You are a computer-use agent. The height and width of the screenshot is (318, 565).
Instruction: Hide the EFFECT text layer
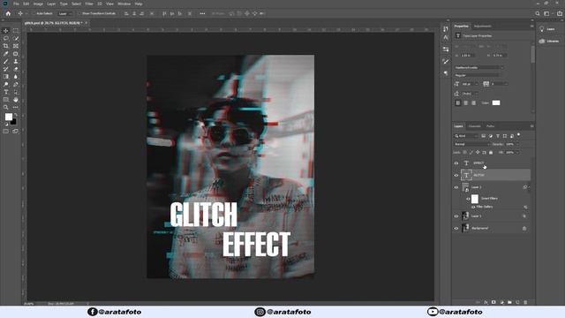click(456, 163)
